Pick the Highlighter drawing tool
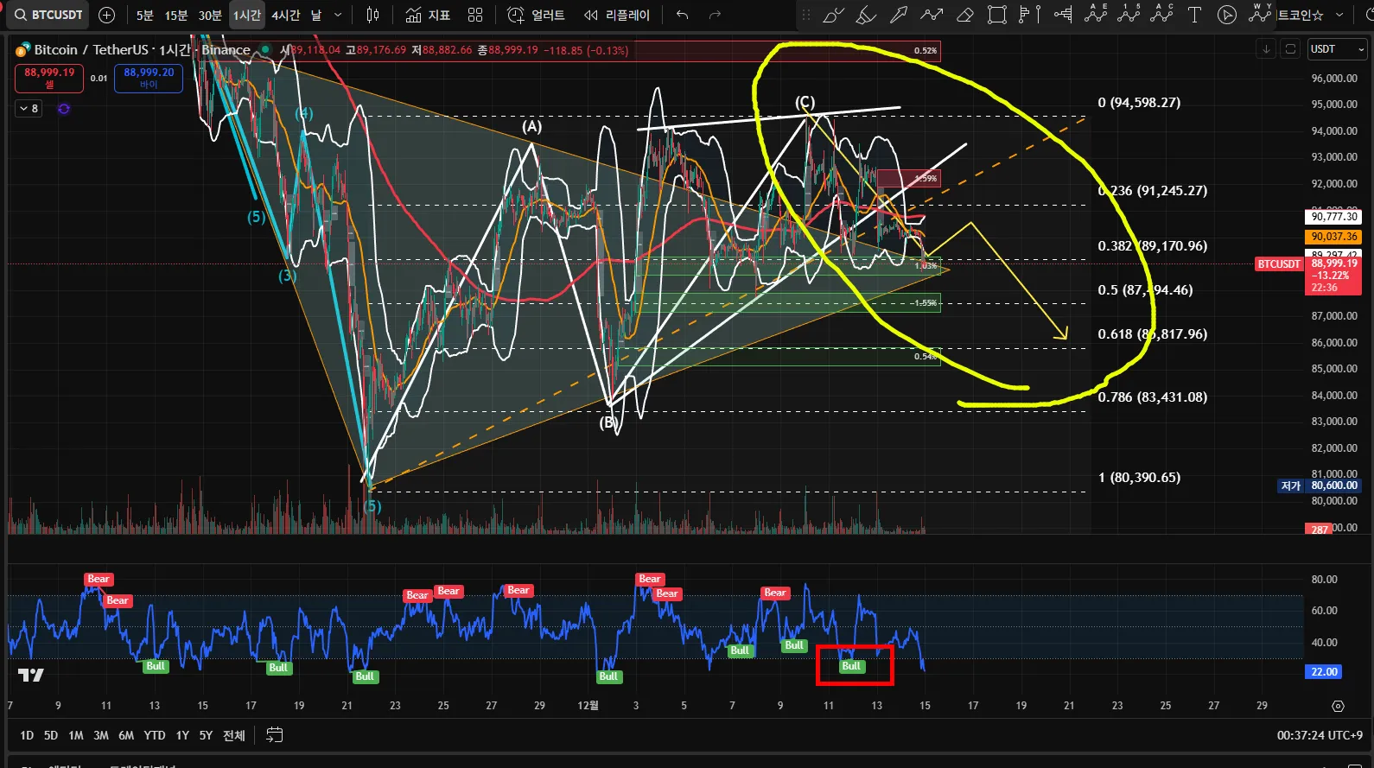This screenshot has width=1374, height=768. click(x=866, y=15)
